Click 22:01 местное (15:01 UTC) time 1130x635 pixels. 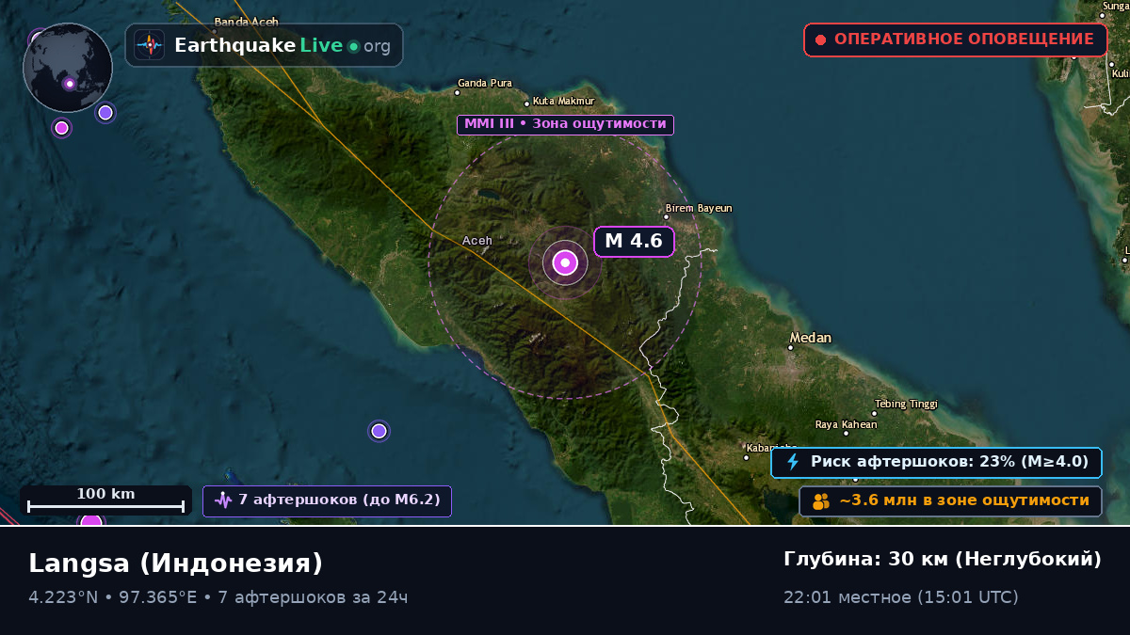pyautogui.click(x=900, y=597)
